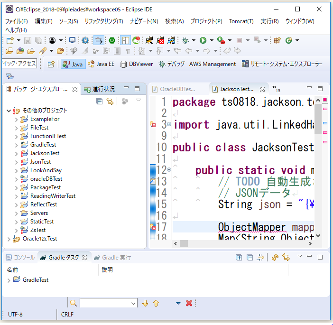Toggle Link with Selection in Gradle Tasks
The image size is (333, 325).
pos(286,258)
